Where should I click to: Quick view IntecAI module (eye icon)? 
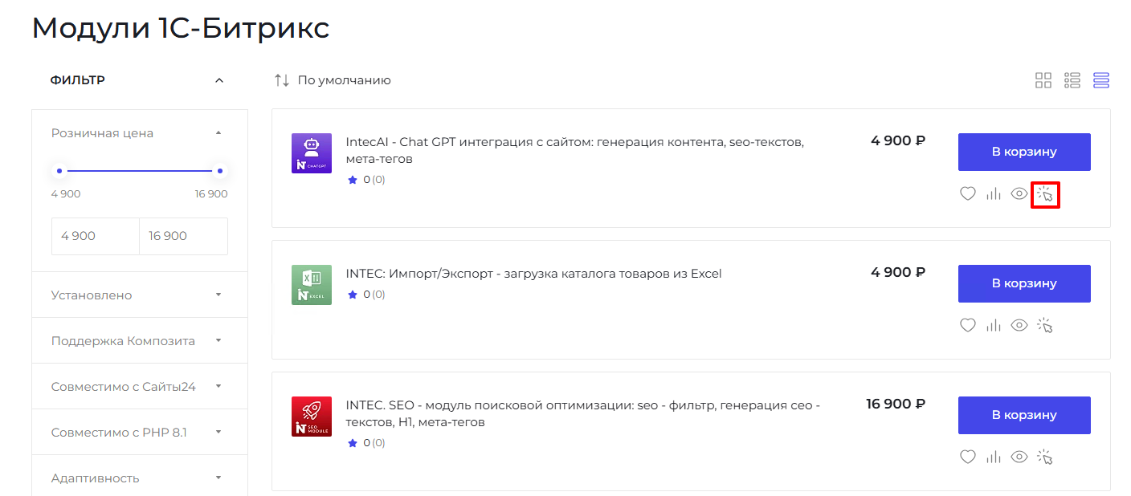[1019, 193]
